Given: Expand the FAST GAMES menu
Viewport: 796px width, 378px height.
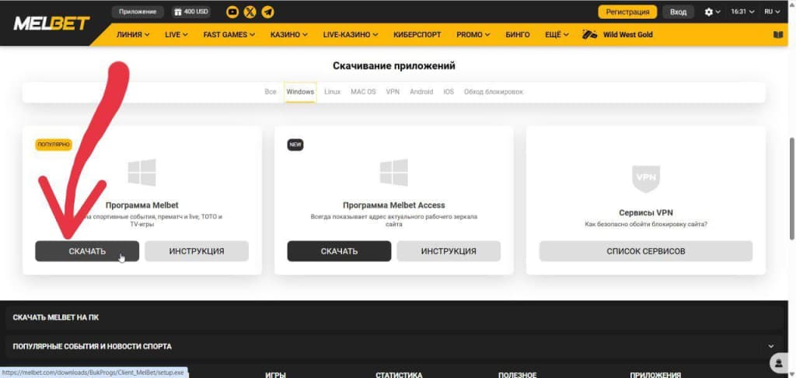Looking at the screenshot, I should click(229, 34).
